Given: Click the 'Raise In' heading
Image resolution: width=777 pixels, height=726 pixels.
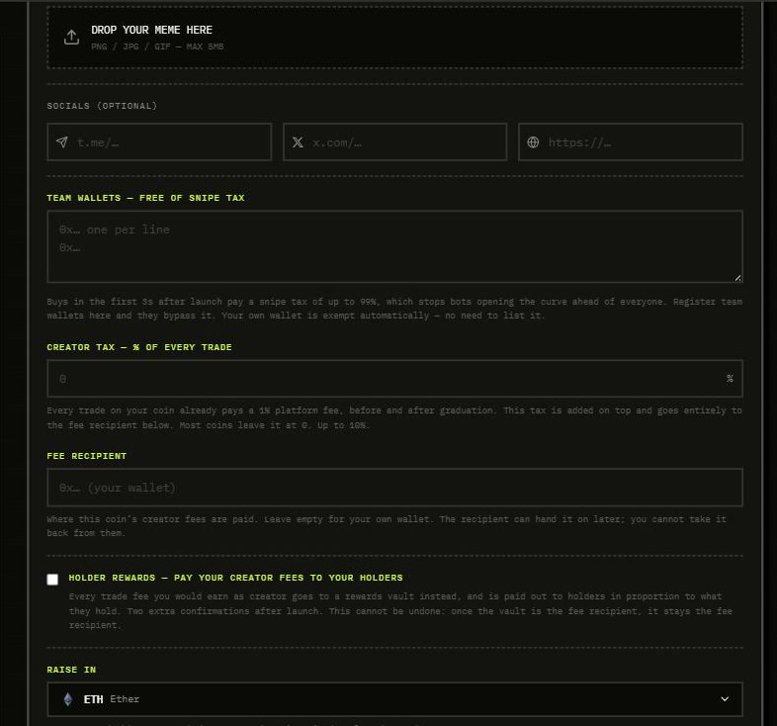Looking at the screenshot, I should [71, 670].
